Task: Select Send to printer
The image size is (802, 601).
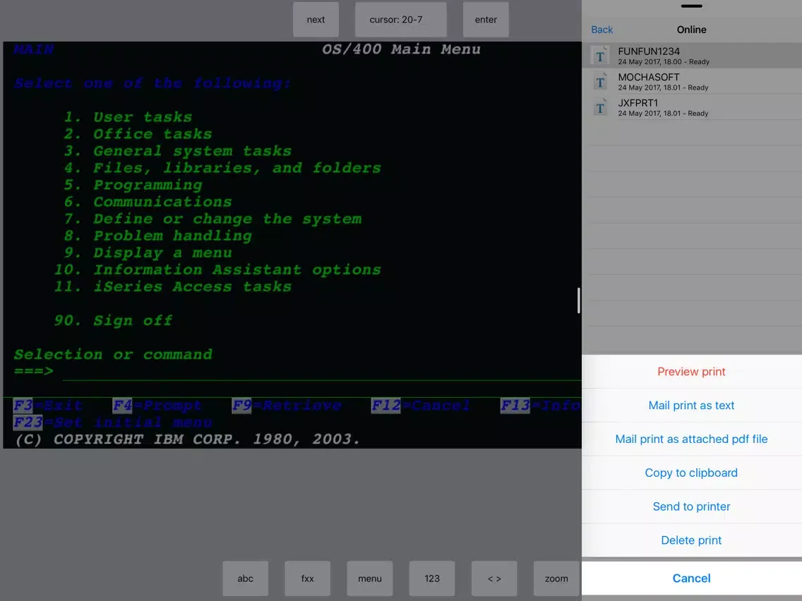Action: click(x=691, y=506)
